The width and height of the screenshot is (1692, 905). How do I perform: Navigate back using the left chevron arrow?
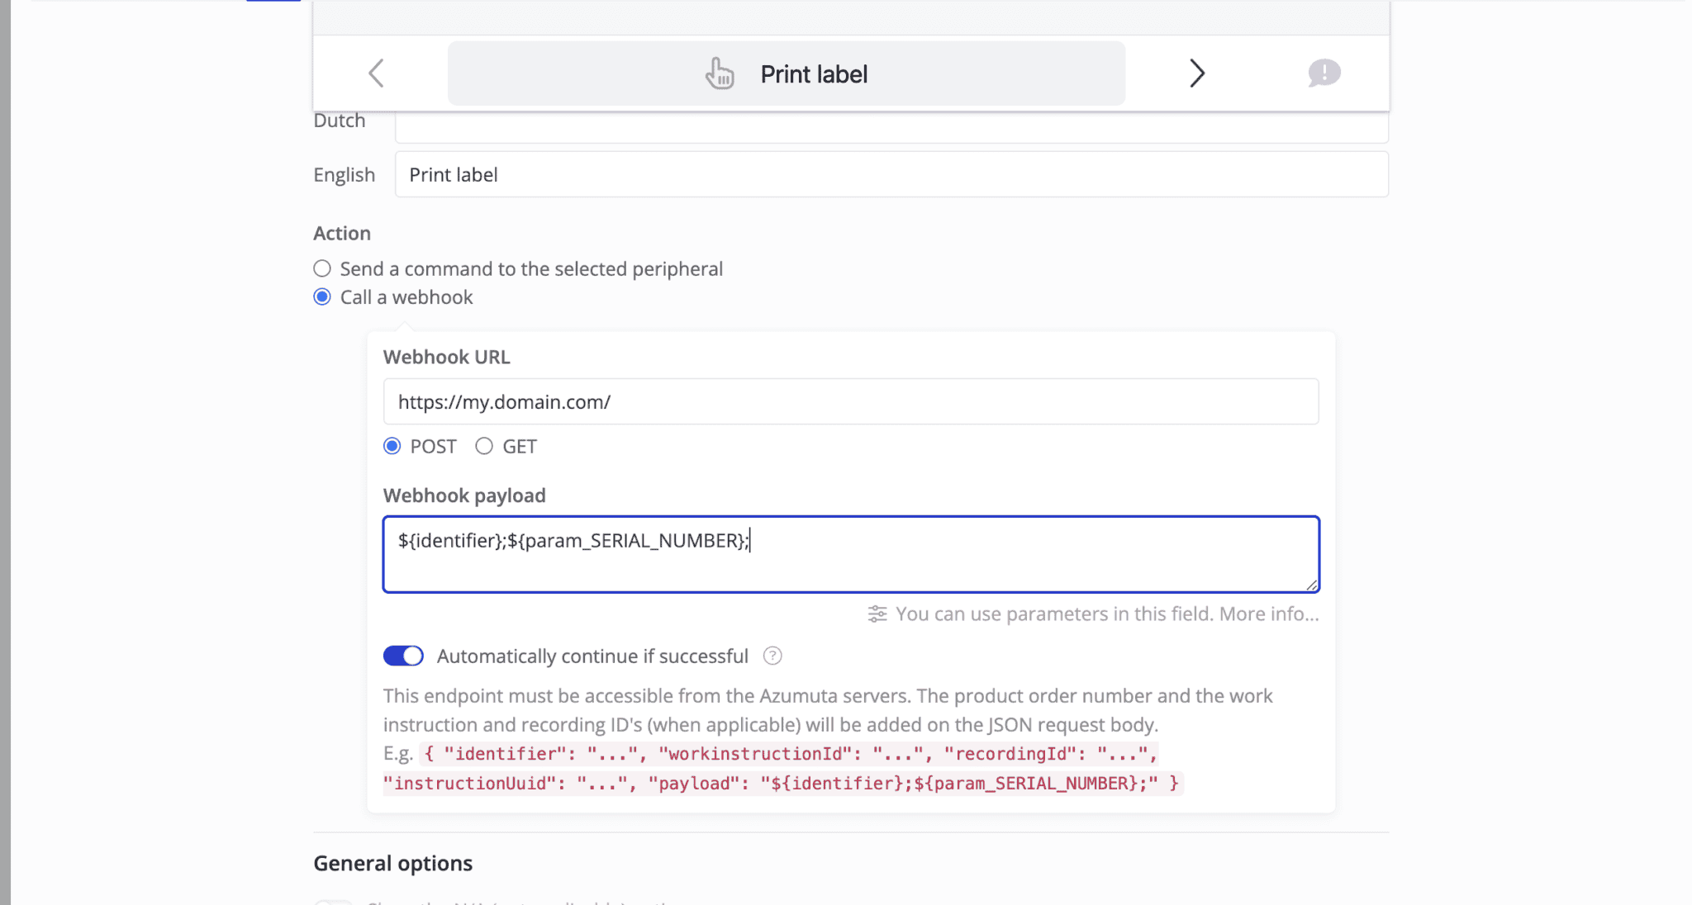click(377, 73)
